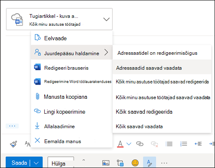215x168 pixels.
Task: Click the red font color A swatch
Action: pyautogui.click(x=120, y=144)
